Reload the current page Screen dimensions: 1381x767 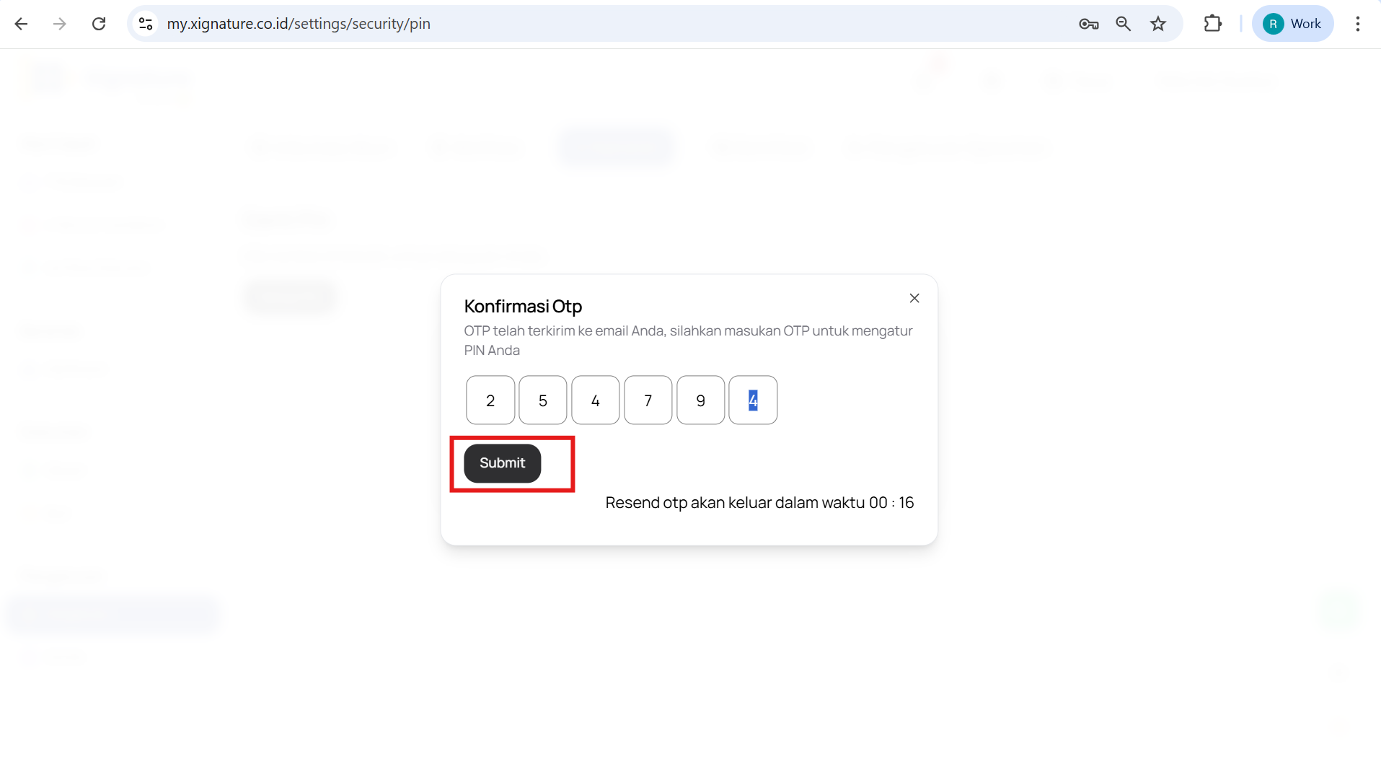tap(99, 24)
